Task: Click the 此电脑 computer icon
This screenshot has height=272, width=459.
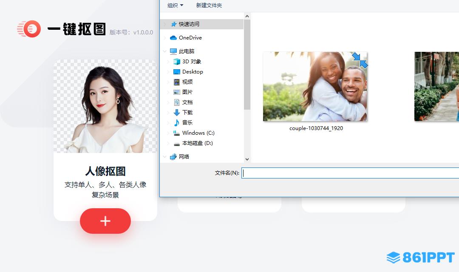Action: coord(173,51)
